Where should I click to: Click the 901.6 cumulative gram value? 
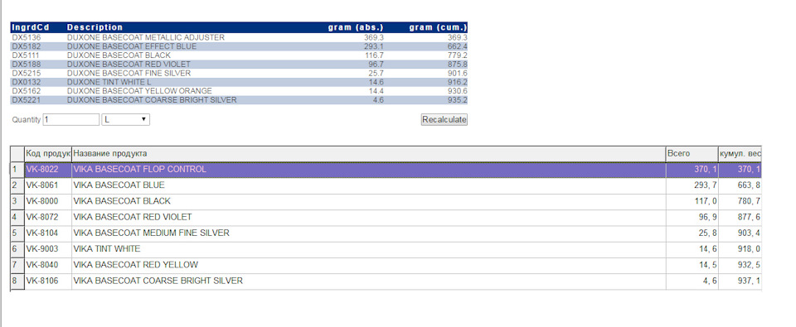click(457, 74)
